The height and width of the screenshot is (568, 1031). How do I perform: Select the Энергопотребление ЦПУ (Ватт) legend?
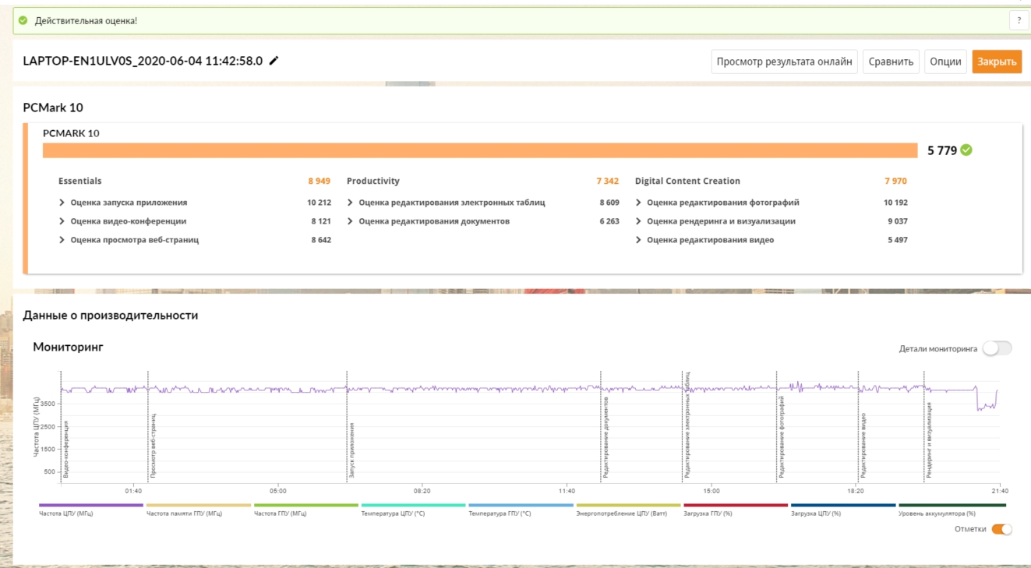[628, 510]
